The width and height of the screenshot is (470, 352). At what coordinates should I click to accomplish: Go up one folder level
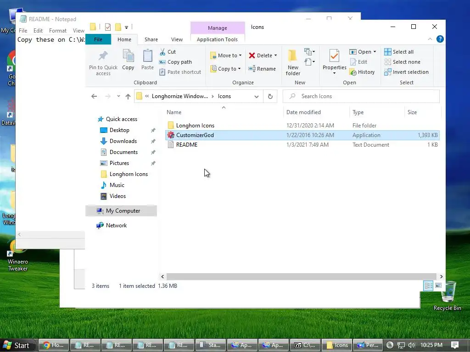(x=128, y=96)
